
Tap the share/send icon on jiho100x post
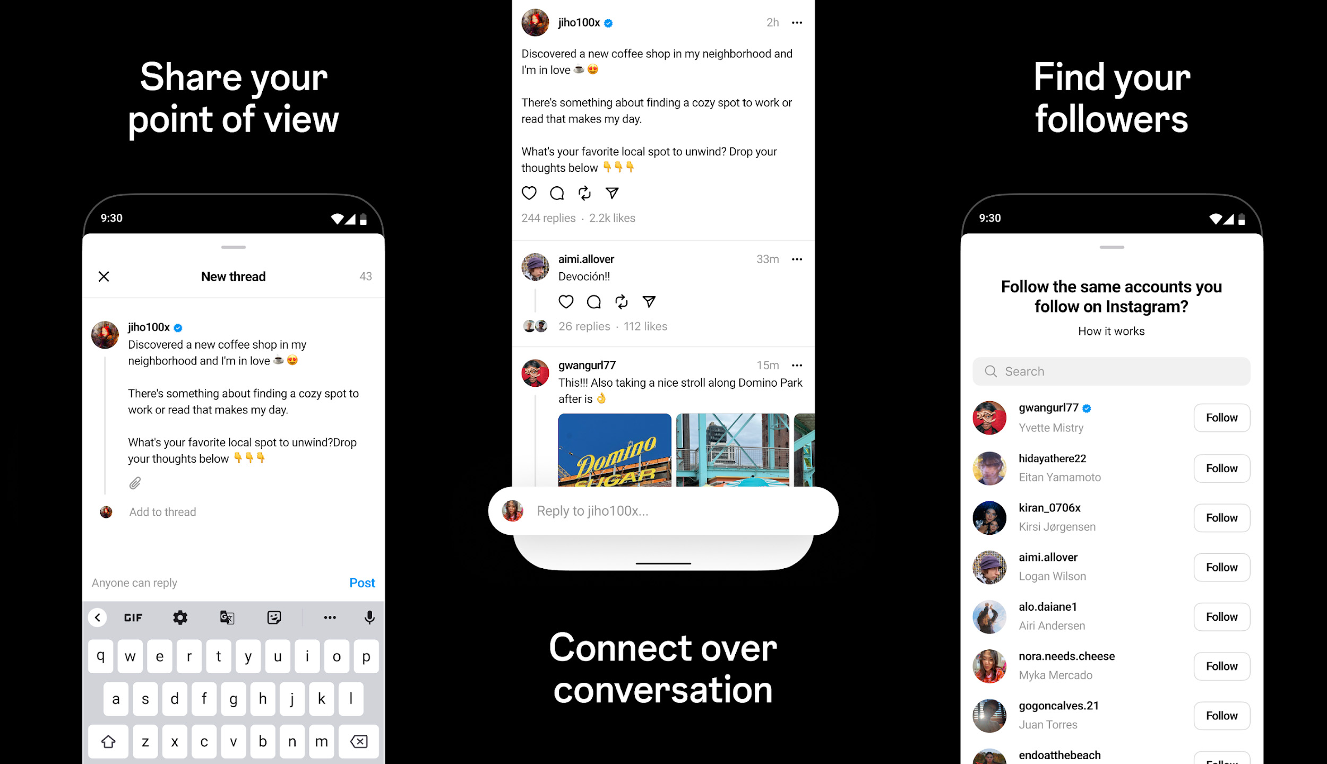[x=611, y=192]
